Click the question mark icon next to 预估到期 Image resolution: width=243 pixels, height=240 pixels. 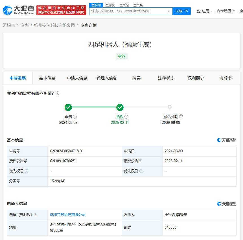click(x=181, y=116)
